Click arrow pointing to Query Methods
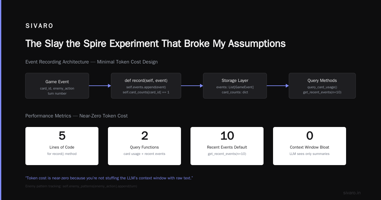Viewport: 381px width, 200px height. (x=278, y=86)
